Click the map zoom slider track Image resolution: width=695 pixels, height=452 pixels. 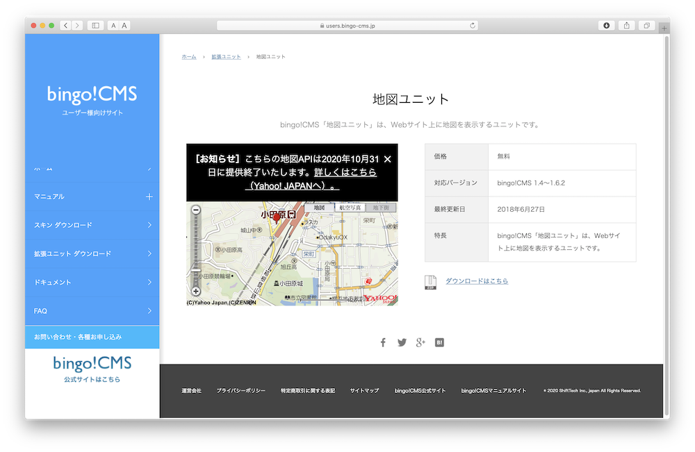point(196,250)
